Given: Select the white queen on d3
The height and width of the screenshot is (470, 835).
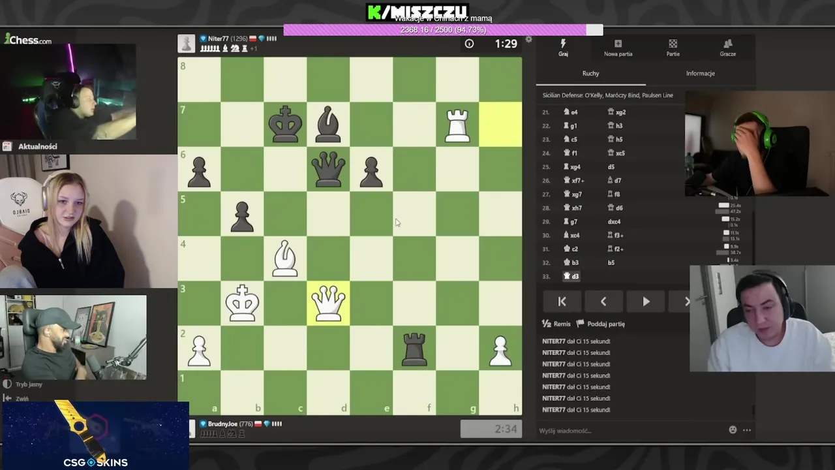Looking at the screenshot, I should pyautogui.click(x=328, y=303).
